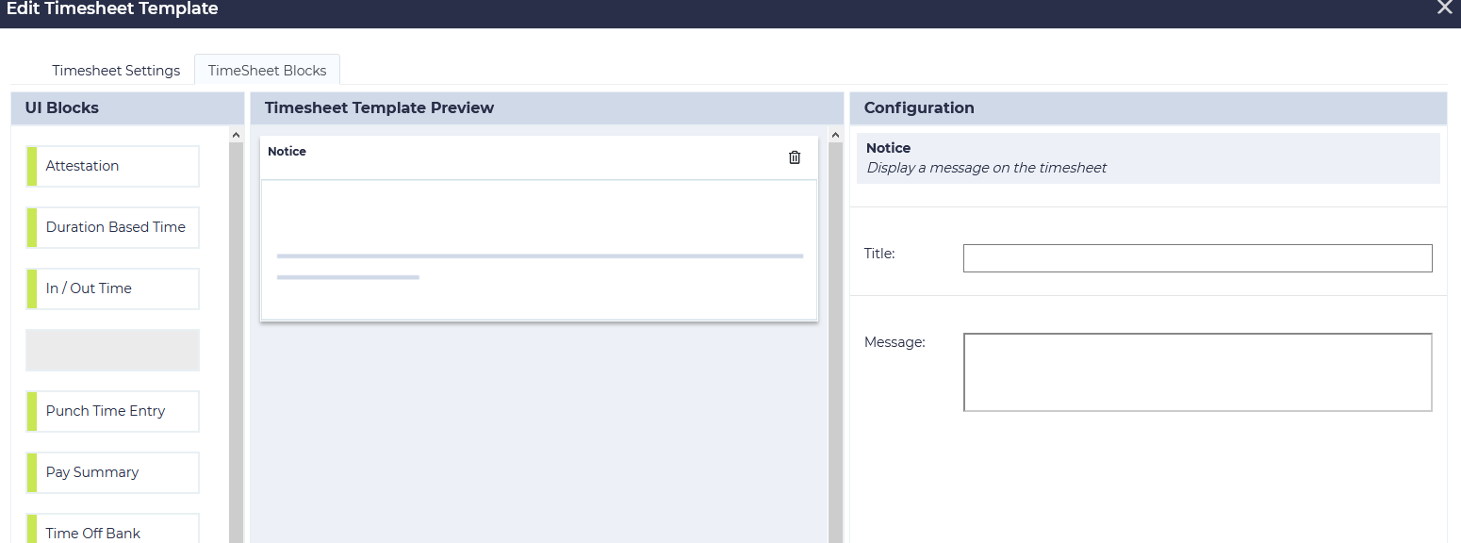Click the UI Blocks vertical scrollbar track
This screenshot has width=1461, height=543.
[x=236, y=339]
